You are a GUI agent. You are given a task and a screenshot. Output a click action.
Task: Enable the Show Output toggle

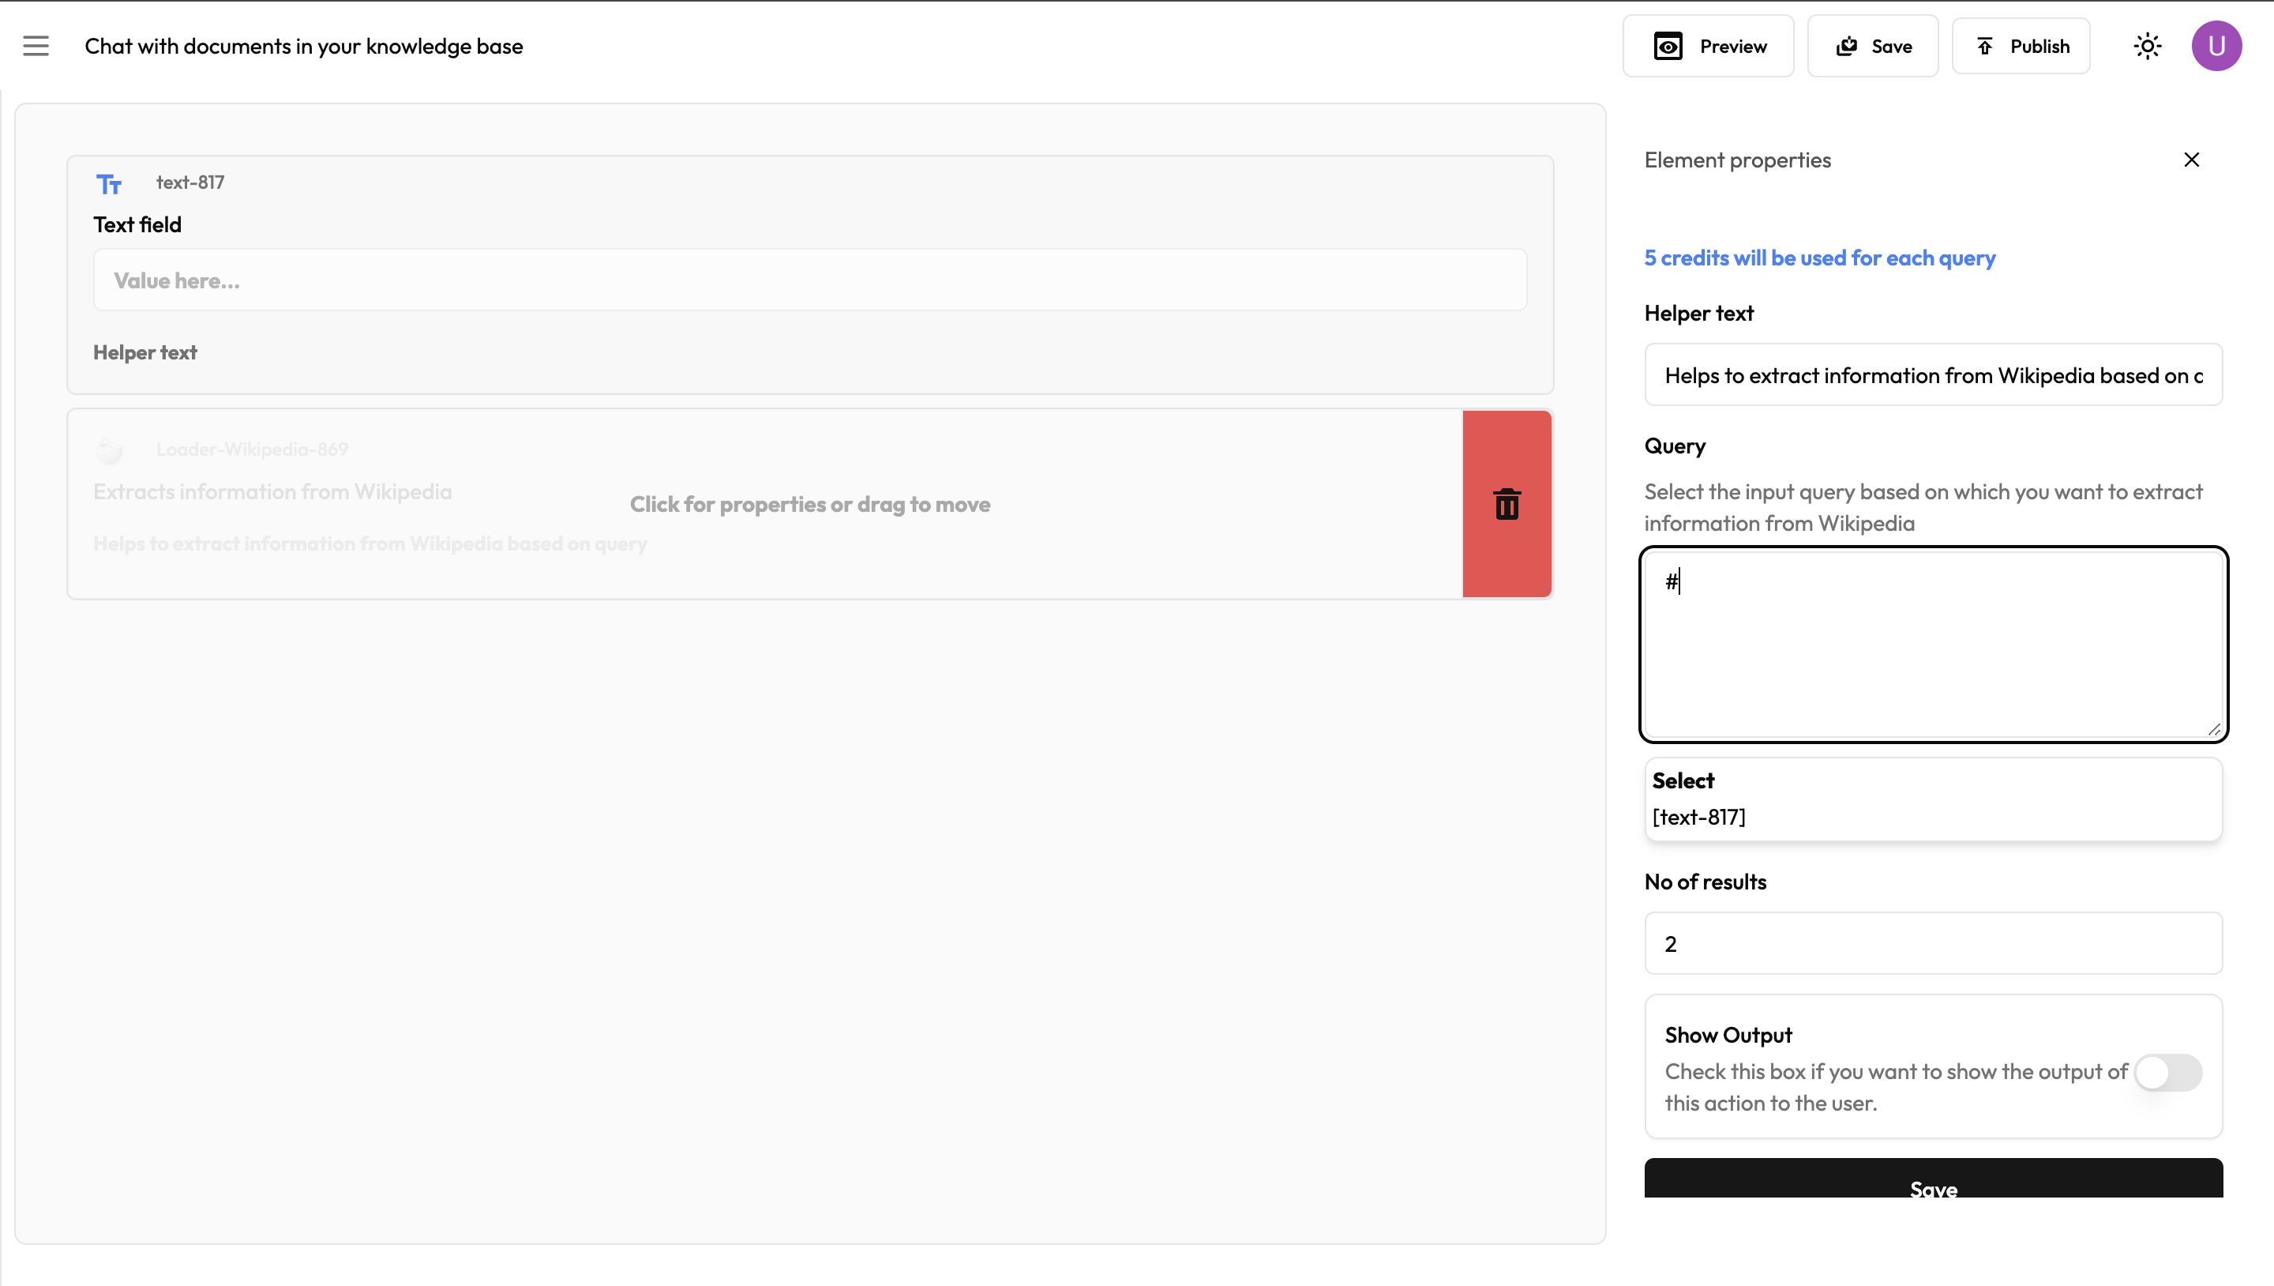[x=2168, y=1072]
